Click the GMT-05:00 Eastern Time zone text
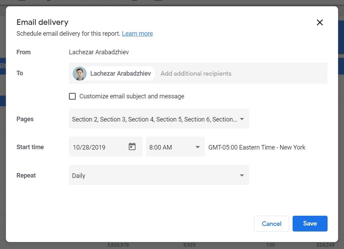344x249 pixels. click(x=257, y=147)
